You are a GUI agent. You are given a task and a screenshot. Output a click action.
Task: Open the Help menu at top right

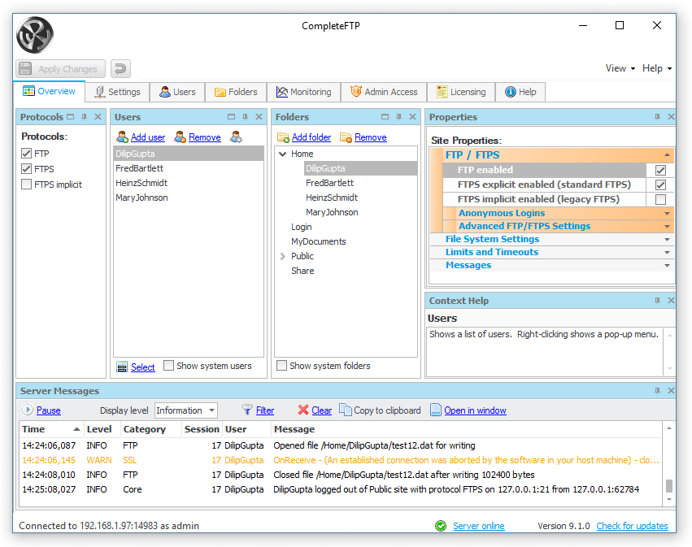pyautogui.click(x=657, y=68)
